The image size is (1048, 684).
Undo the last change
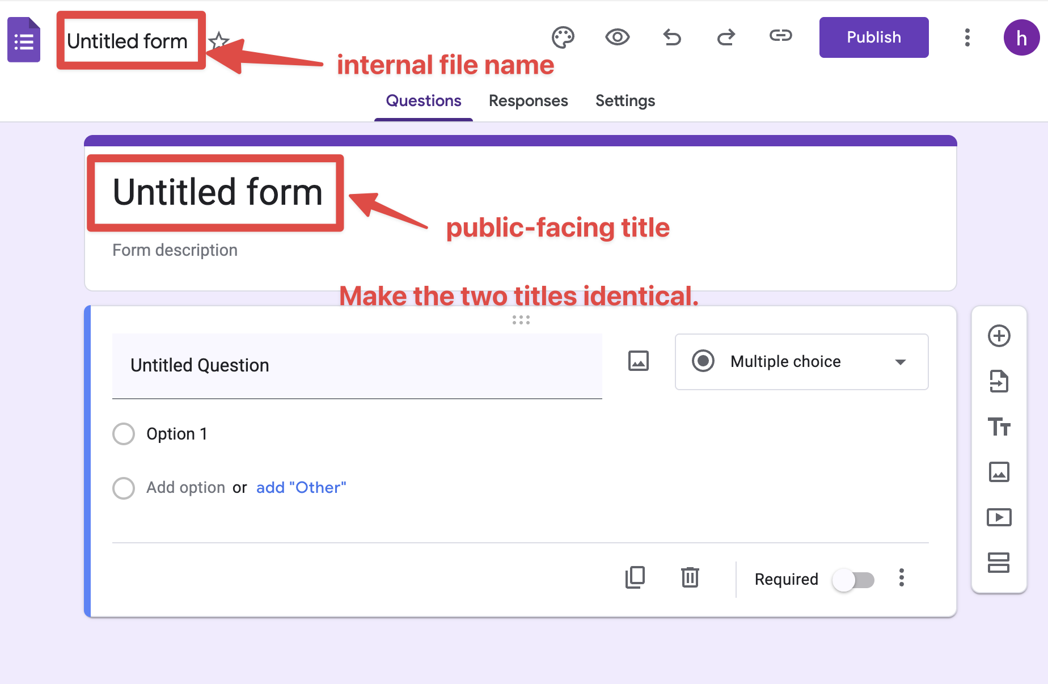[x=671, y=37]
